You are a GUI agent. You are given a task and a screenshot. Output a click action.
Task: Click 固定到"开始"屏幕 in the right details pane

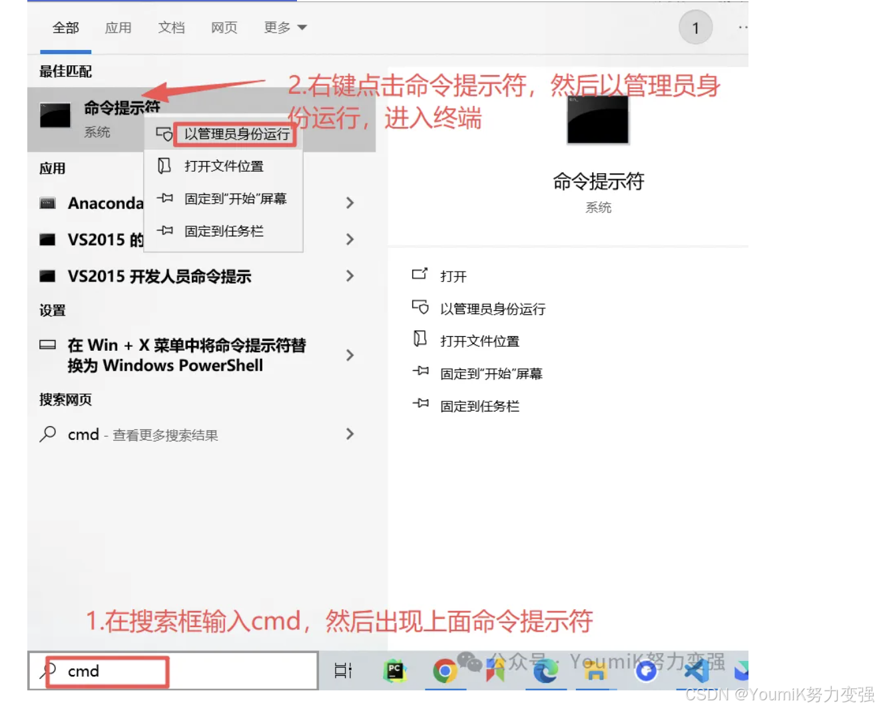click(x=491, y=374)
